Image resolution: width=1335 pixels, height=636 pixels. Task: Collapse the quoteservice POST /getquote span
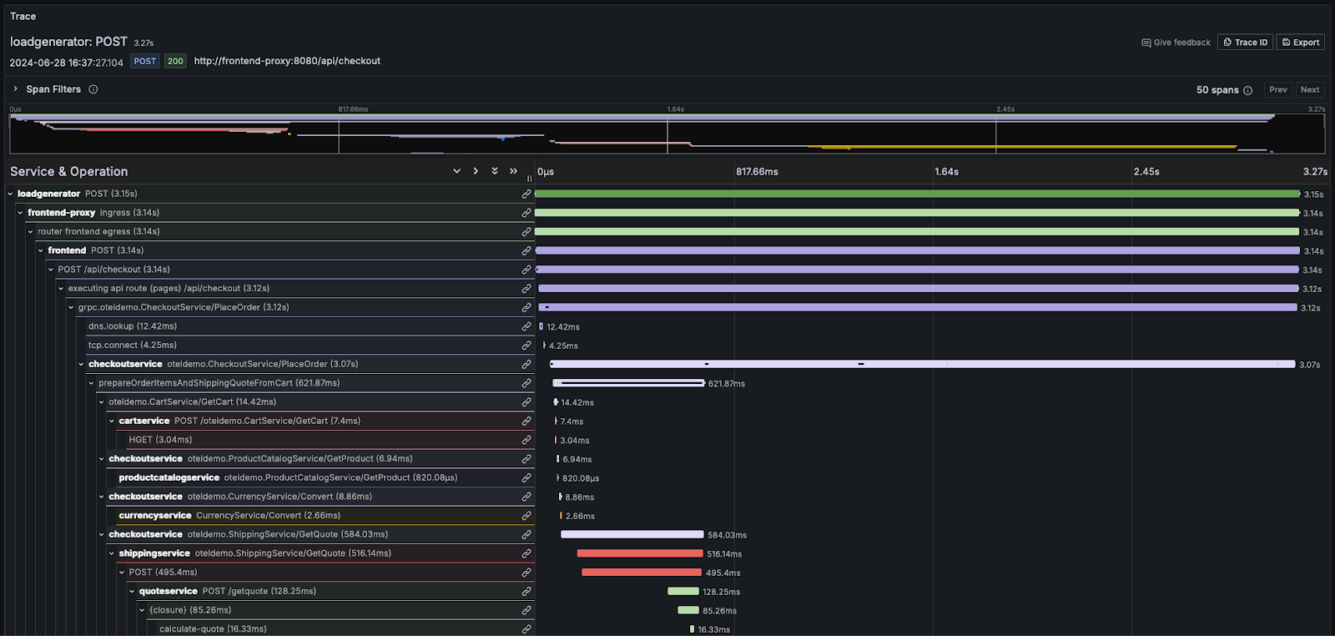132,591
